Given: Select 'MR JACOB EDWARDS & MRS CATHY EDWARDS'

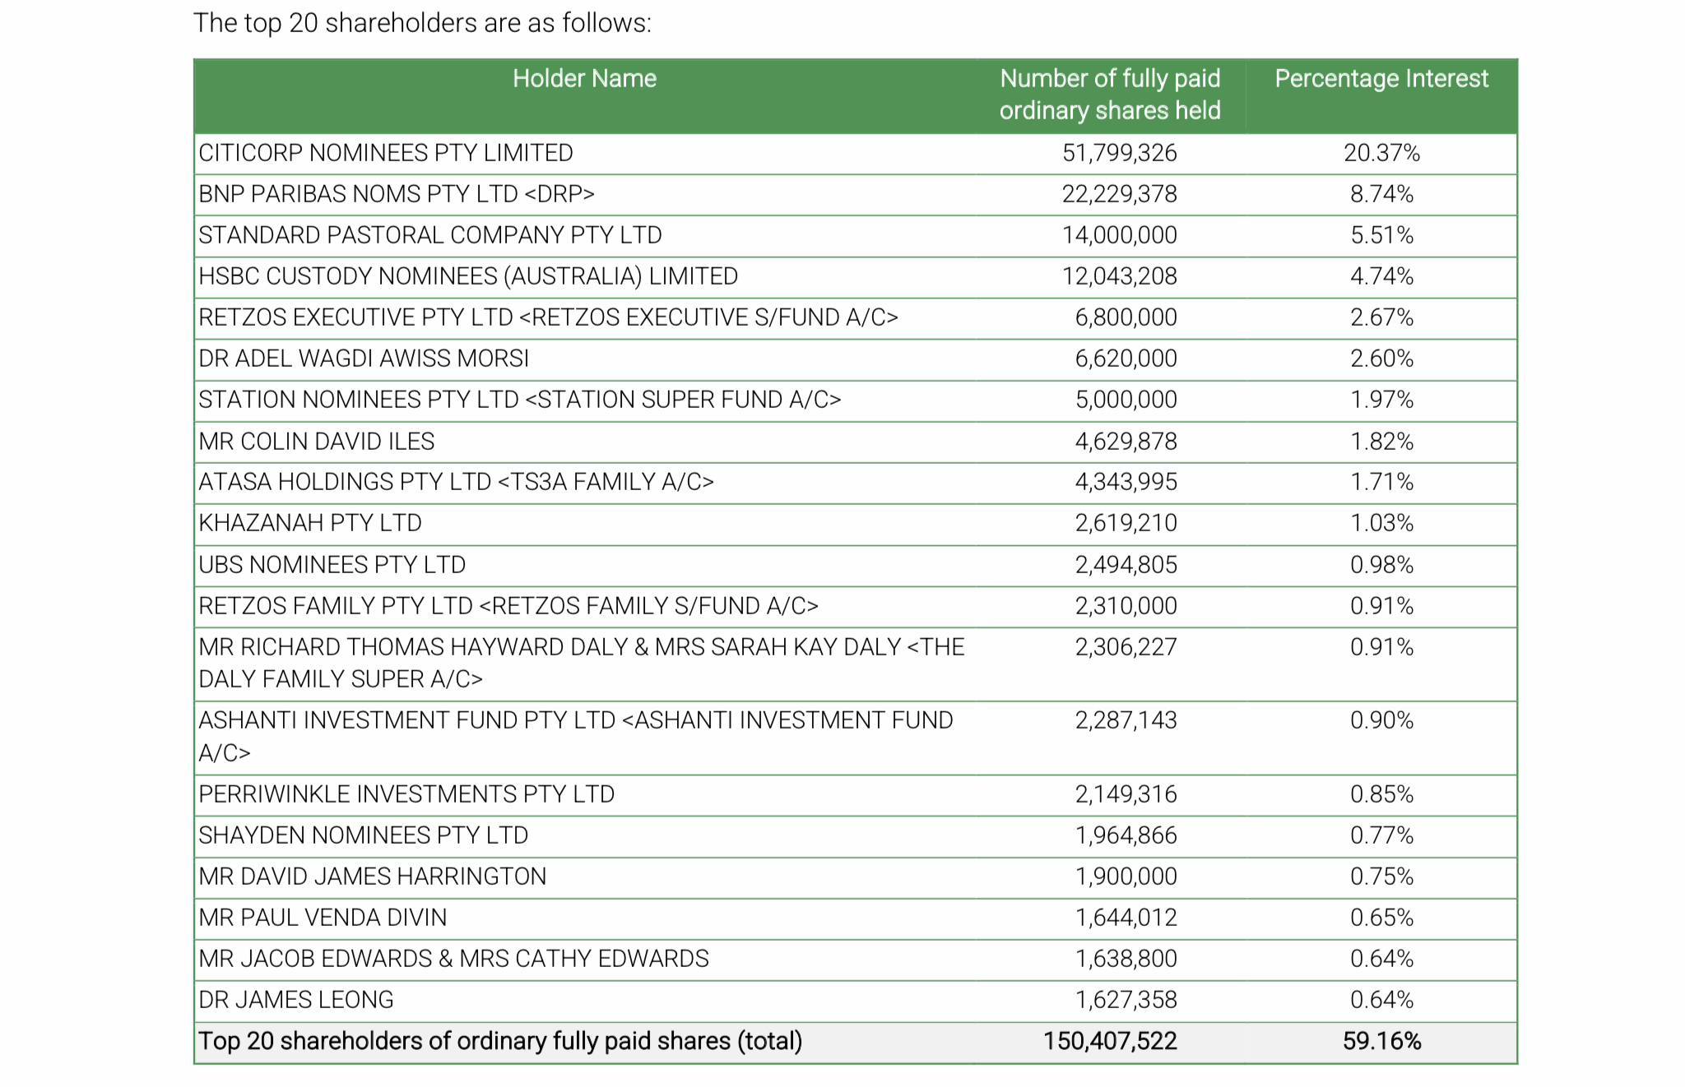Looking at the screenshot, I should click(453, 959).
